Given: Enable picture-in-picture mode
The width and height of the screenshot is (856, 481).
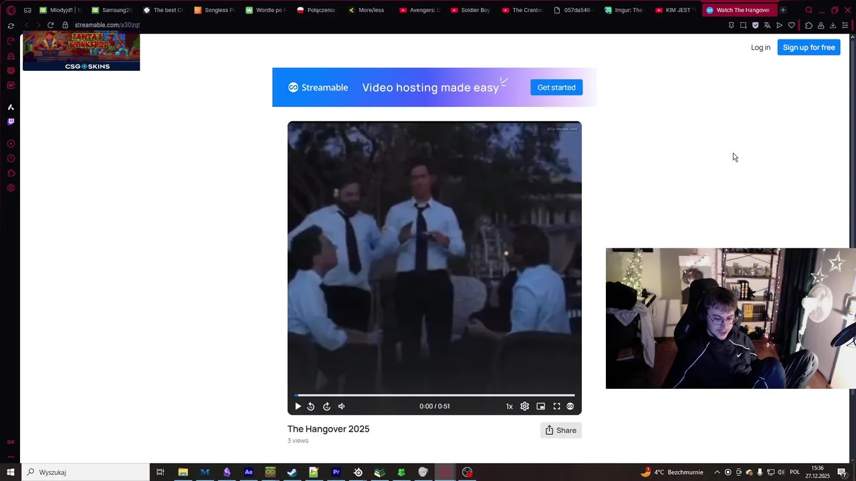Looking at the screenshot, I should point(540,406).
